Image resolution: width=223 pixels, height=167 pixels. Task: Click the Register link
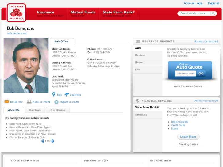point(213,3)
